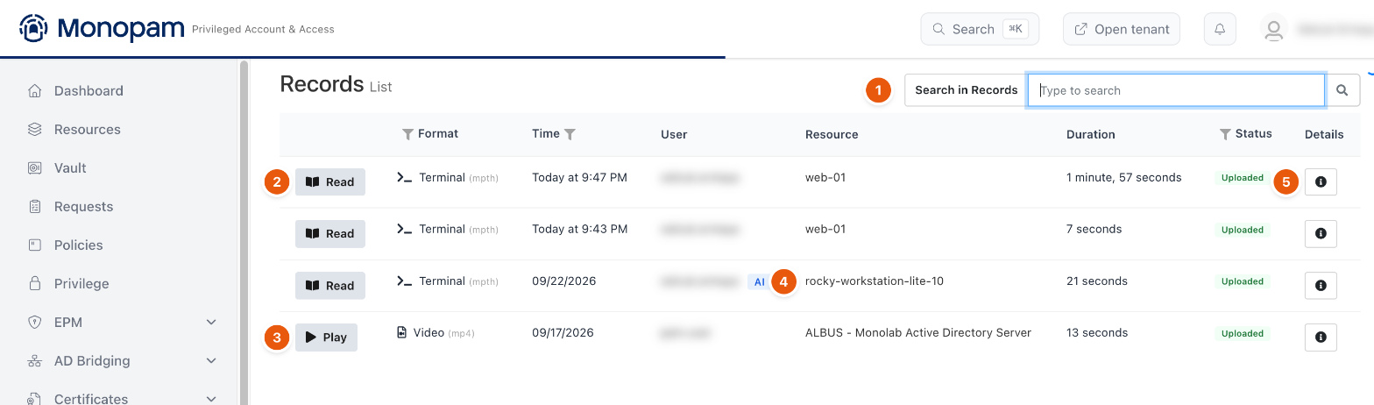Open details for 9:47 PM record

pyautogui.click(x=1321, y=182)
